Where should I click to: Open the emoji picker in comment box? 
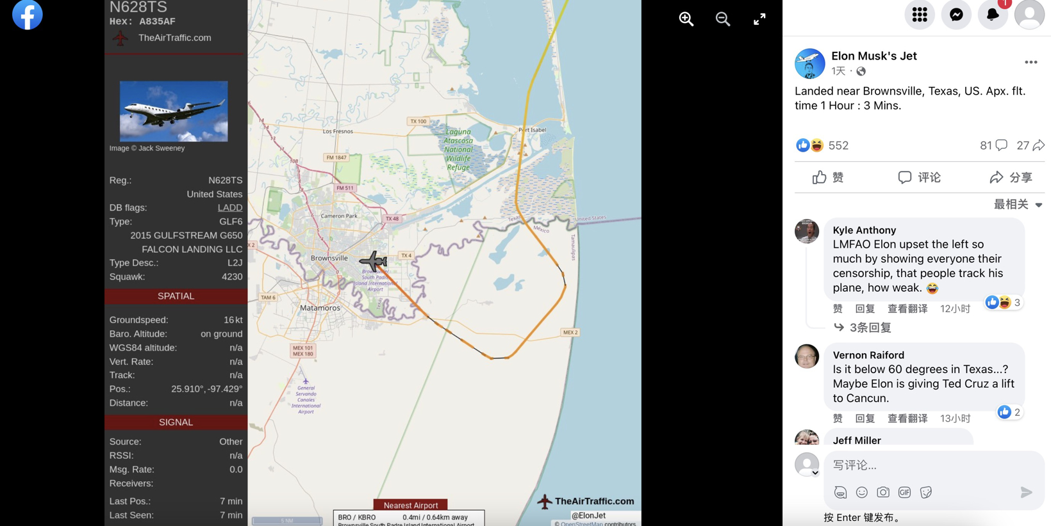click(862, 492)
